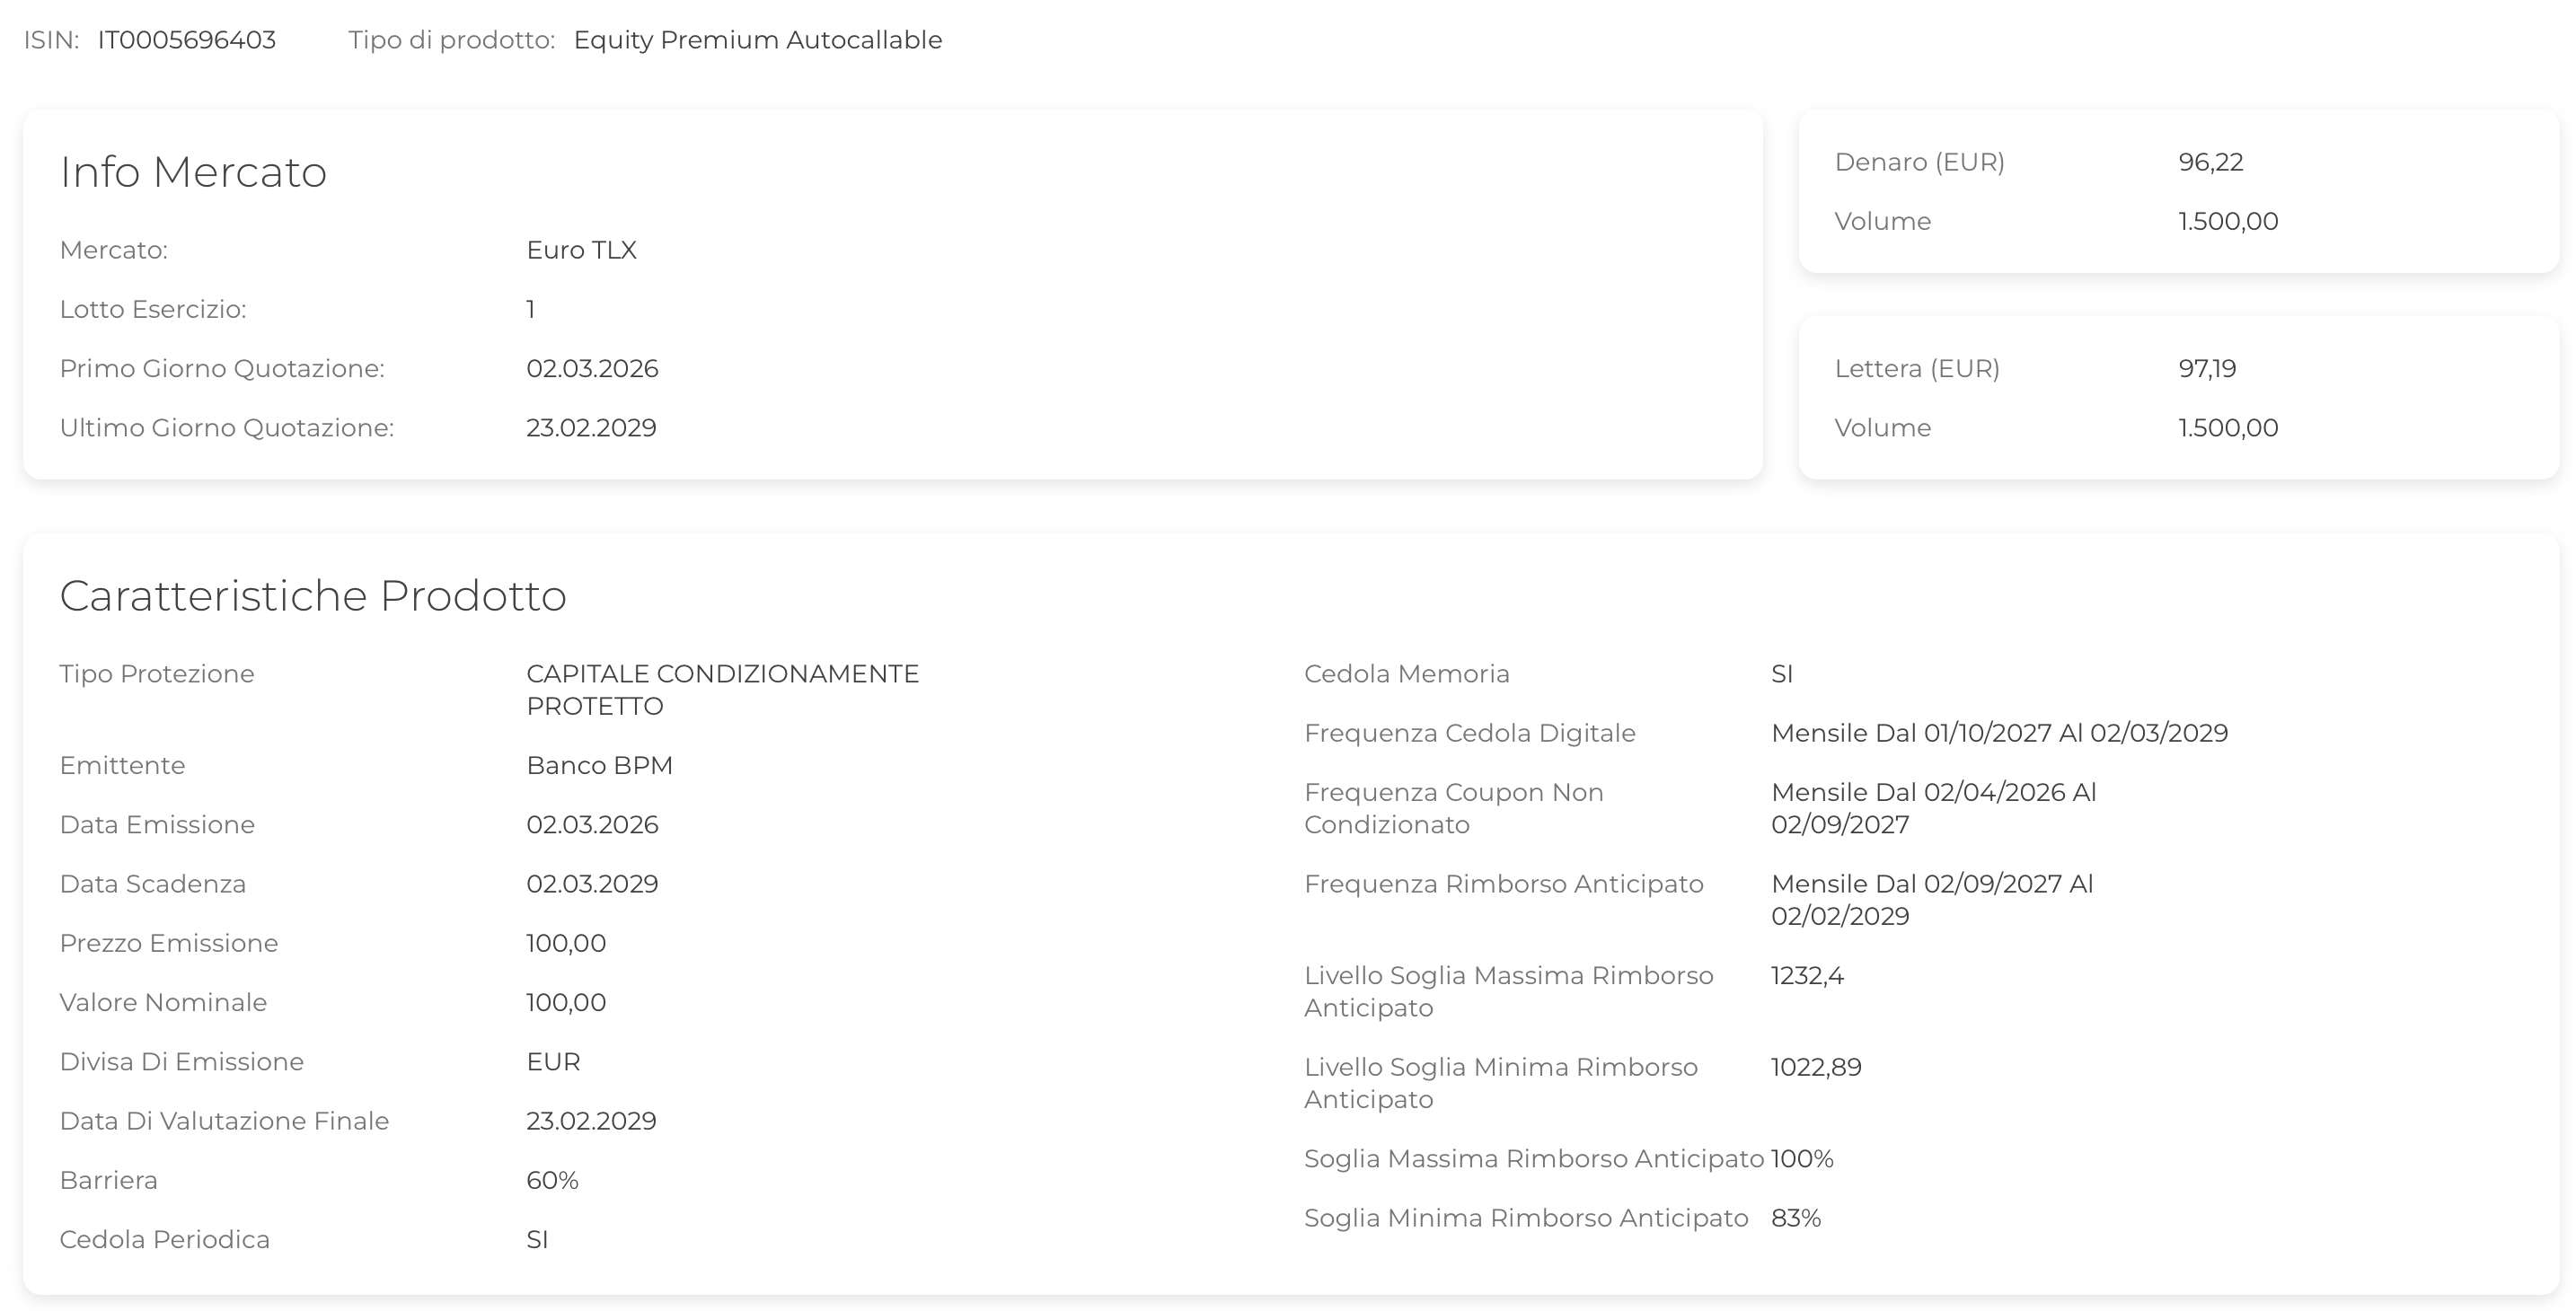Click the Barriera value 60%
The height and width of the screenshot is (1311, 2576).
(552, 1181)
